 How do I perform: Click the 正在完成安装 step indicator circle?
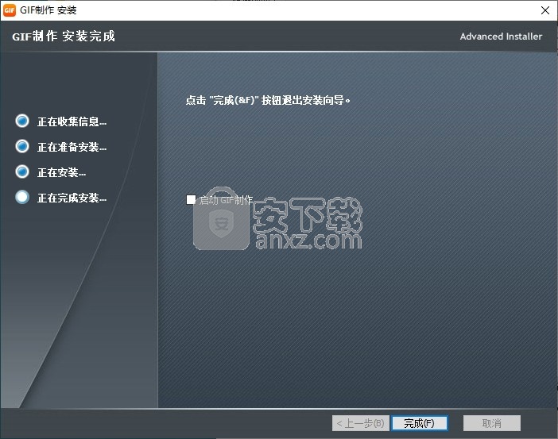[22, 197]
